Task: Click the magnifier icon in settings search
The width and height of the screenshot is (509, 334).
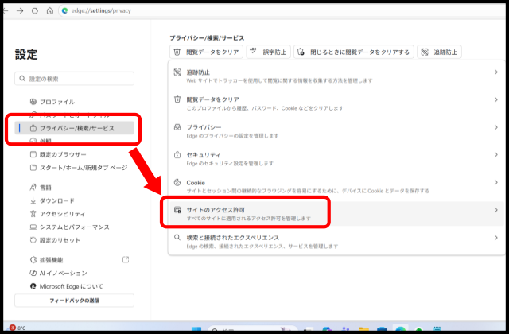Action: 22,79
